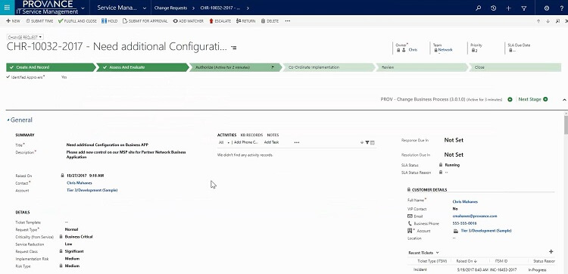Image resolution: width=568 pixels, height=274 pixels.
Task: Open cmahanes@provance.com email link
Action: 475,216
